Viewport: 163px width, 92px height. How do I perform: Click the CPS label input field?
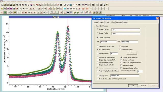click(x=126, y=30)
